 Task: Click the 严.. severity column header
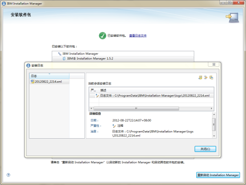[x=94, y=90]
